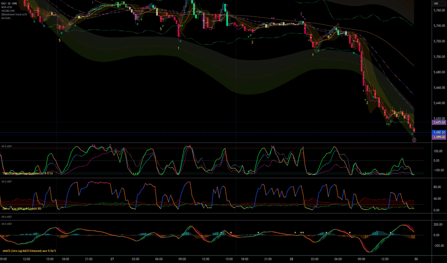The width and height of the screenshot is (447, 263).
Task: Select the Div Dv45 indicator legend
Action: click(x=6, y=18)
